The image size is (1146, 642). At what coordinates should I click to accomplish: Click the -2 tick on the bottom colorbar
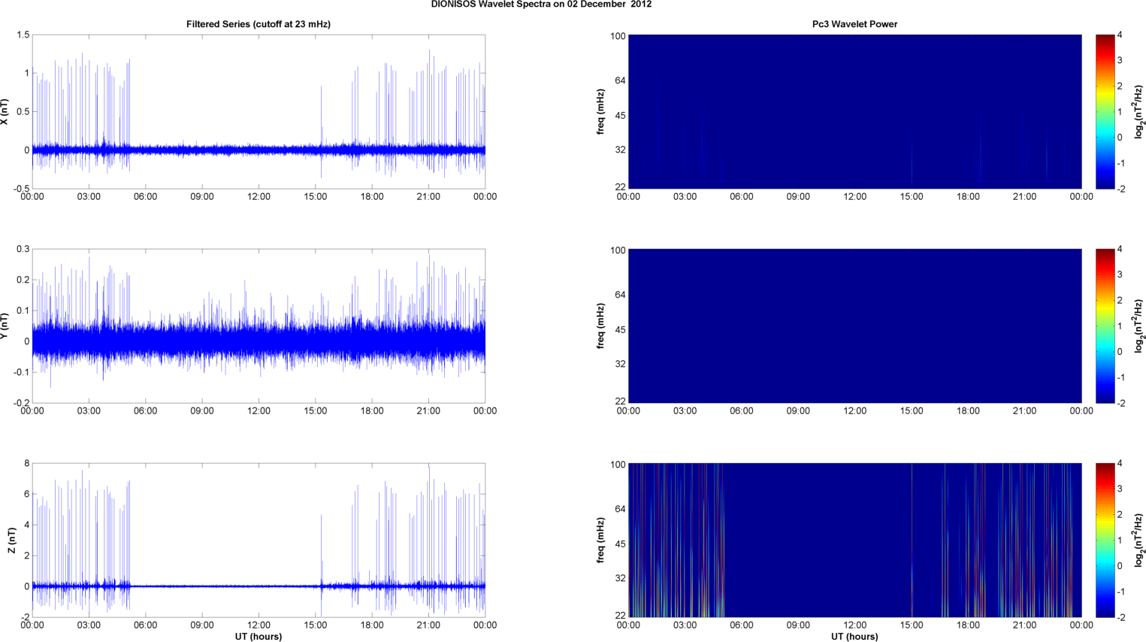1120,617
